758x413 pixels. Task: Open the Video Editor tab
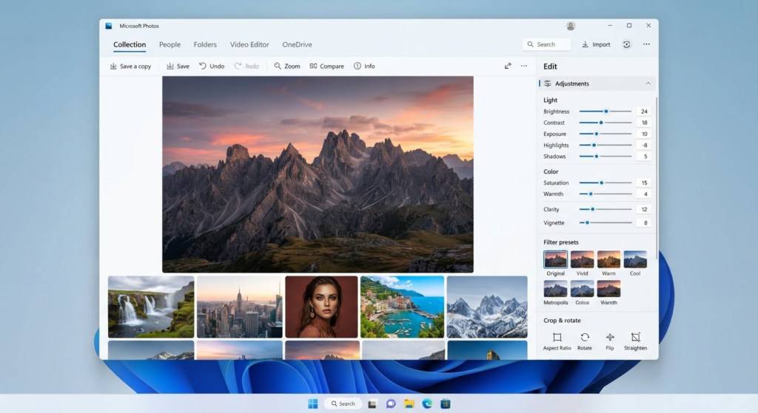tap(249, 44)
